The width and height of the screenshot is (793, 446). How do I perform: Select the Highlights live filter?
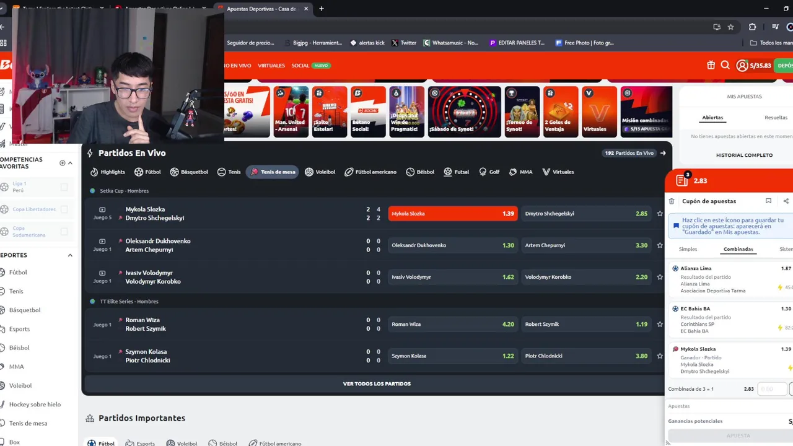pos(107,172)
